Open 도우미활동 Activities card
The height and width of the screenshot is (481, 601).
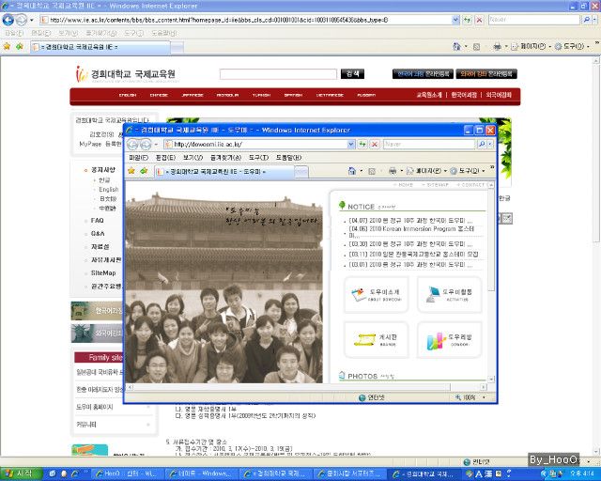pyautogui.click(x=449, y=295)
